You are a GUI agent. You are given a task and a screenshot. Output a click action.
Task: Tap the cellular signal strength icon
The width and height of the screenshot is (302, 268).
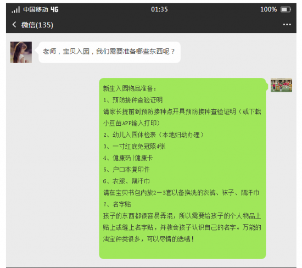coord(15,9)
